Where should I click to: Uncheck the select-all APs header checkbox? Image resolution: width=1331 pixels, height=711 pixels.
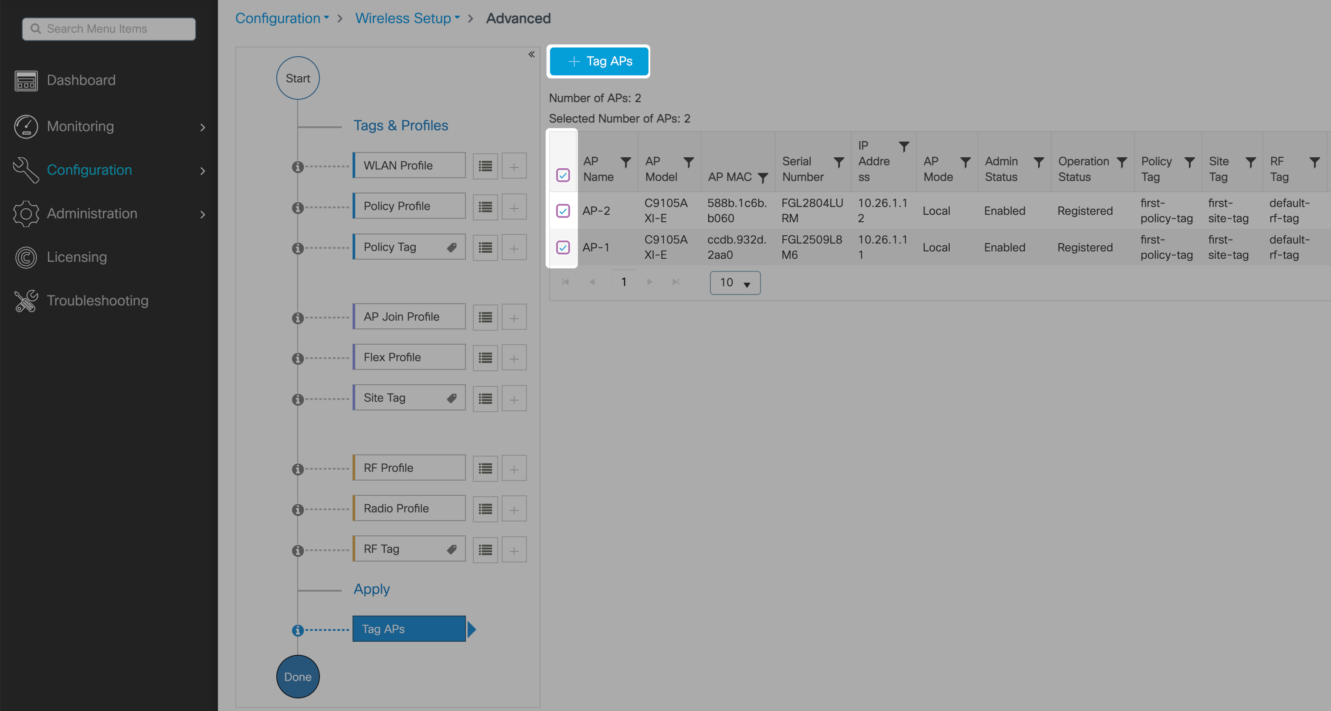563,175
